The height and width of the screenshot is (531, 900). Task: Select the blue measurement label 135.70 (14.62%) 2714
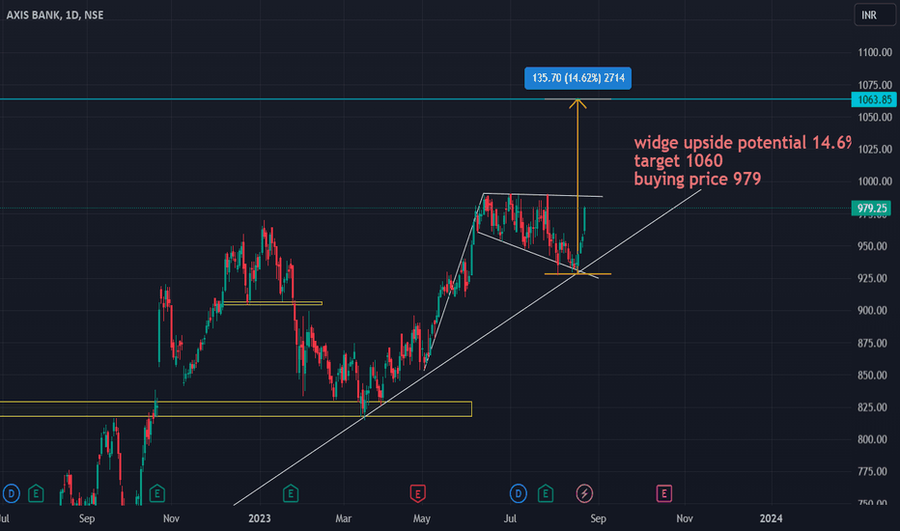(x=578, y=78)
